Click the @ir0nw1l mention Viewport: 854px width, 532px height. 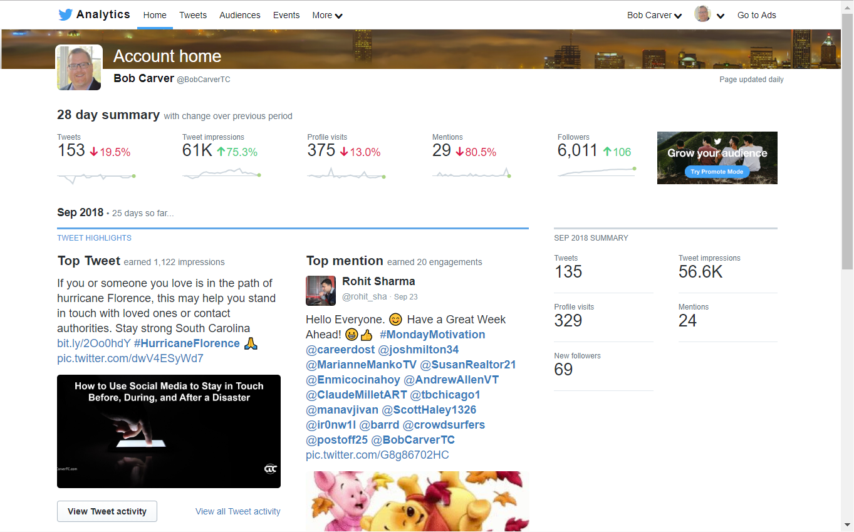(331, 425)
